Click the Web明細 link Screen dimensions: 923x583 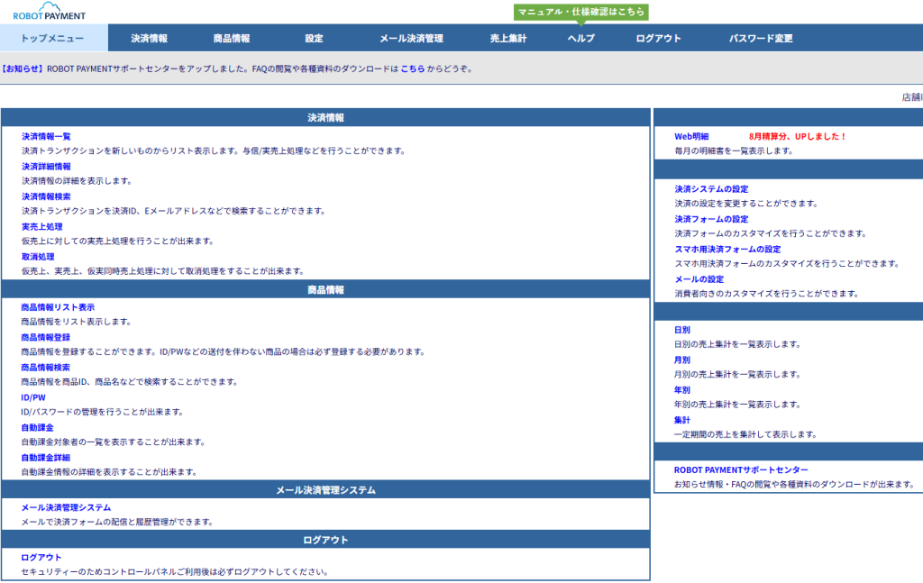[x=691, y=137]
